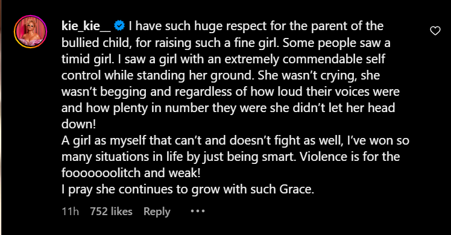Click the blue verified badge beside kie_kie__
Screen dimensions: 451x235
[119, 26]
